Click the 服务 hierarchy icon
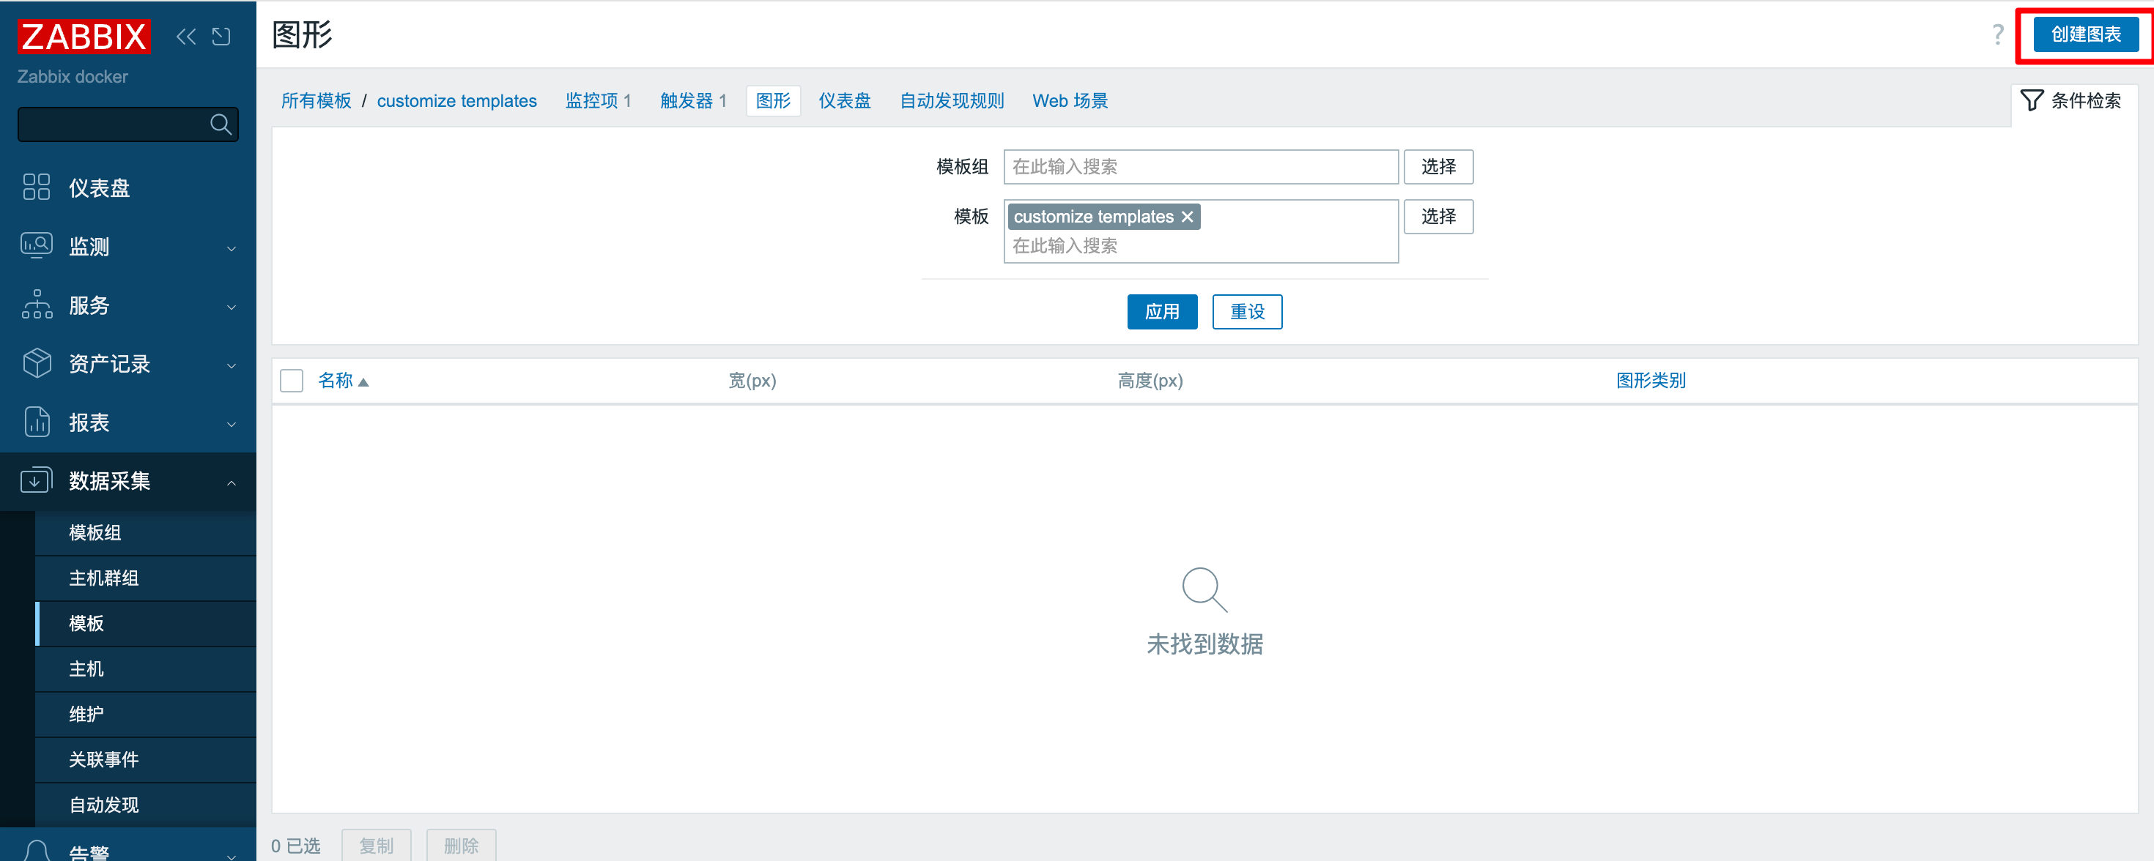Screen dimensions: 2154x861 coord(37,305)
